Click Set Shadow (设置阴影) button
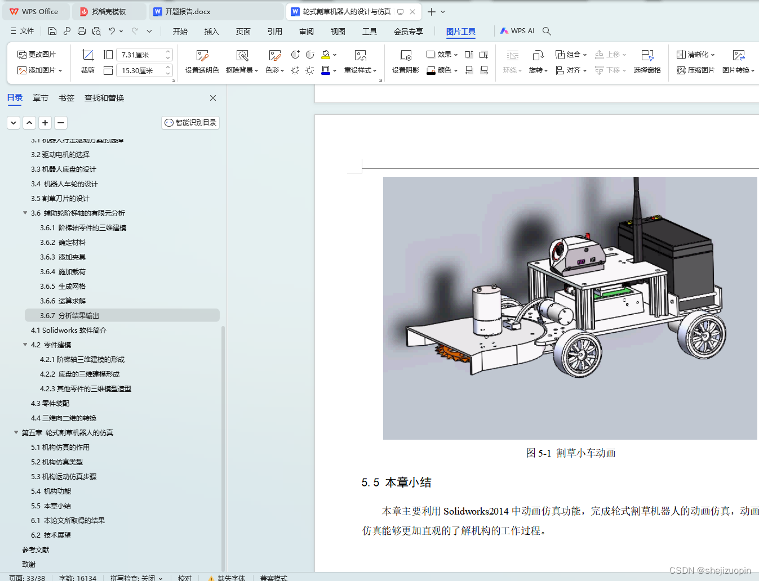This screenshot has height=581, width=759. point(406,62)
